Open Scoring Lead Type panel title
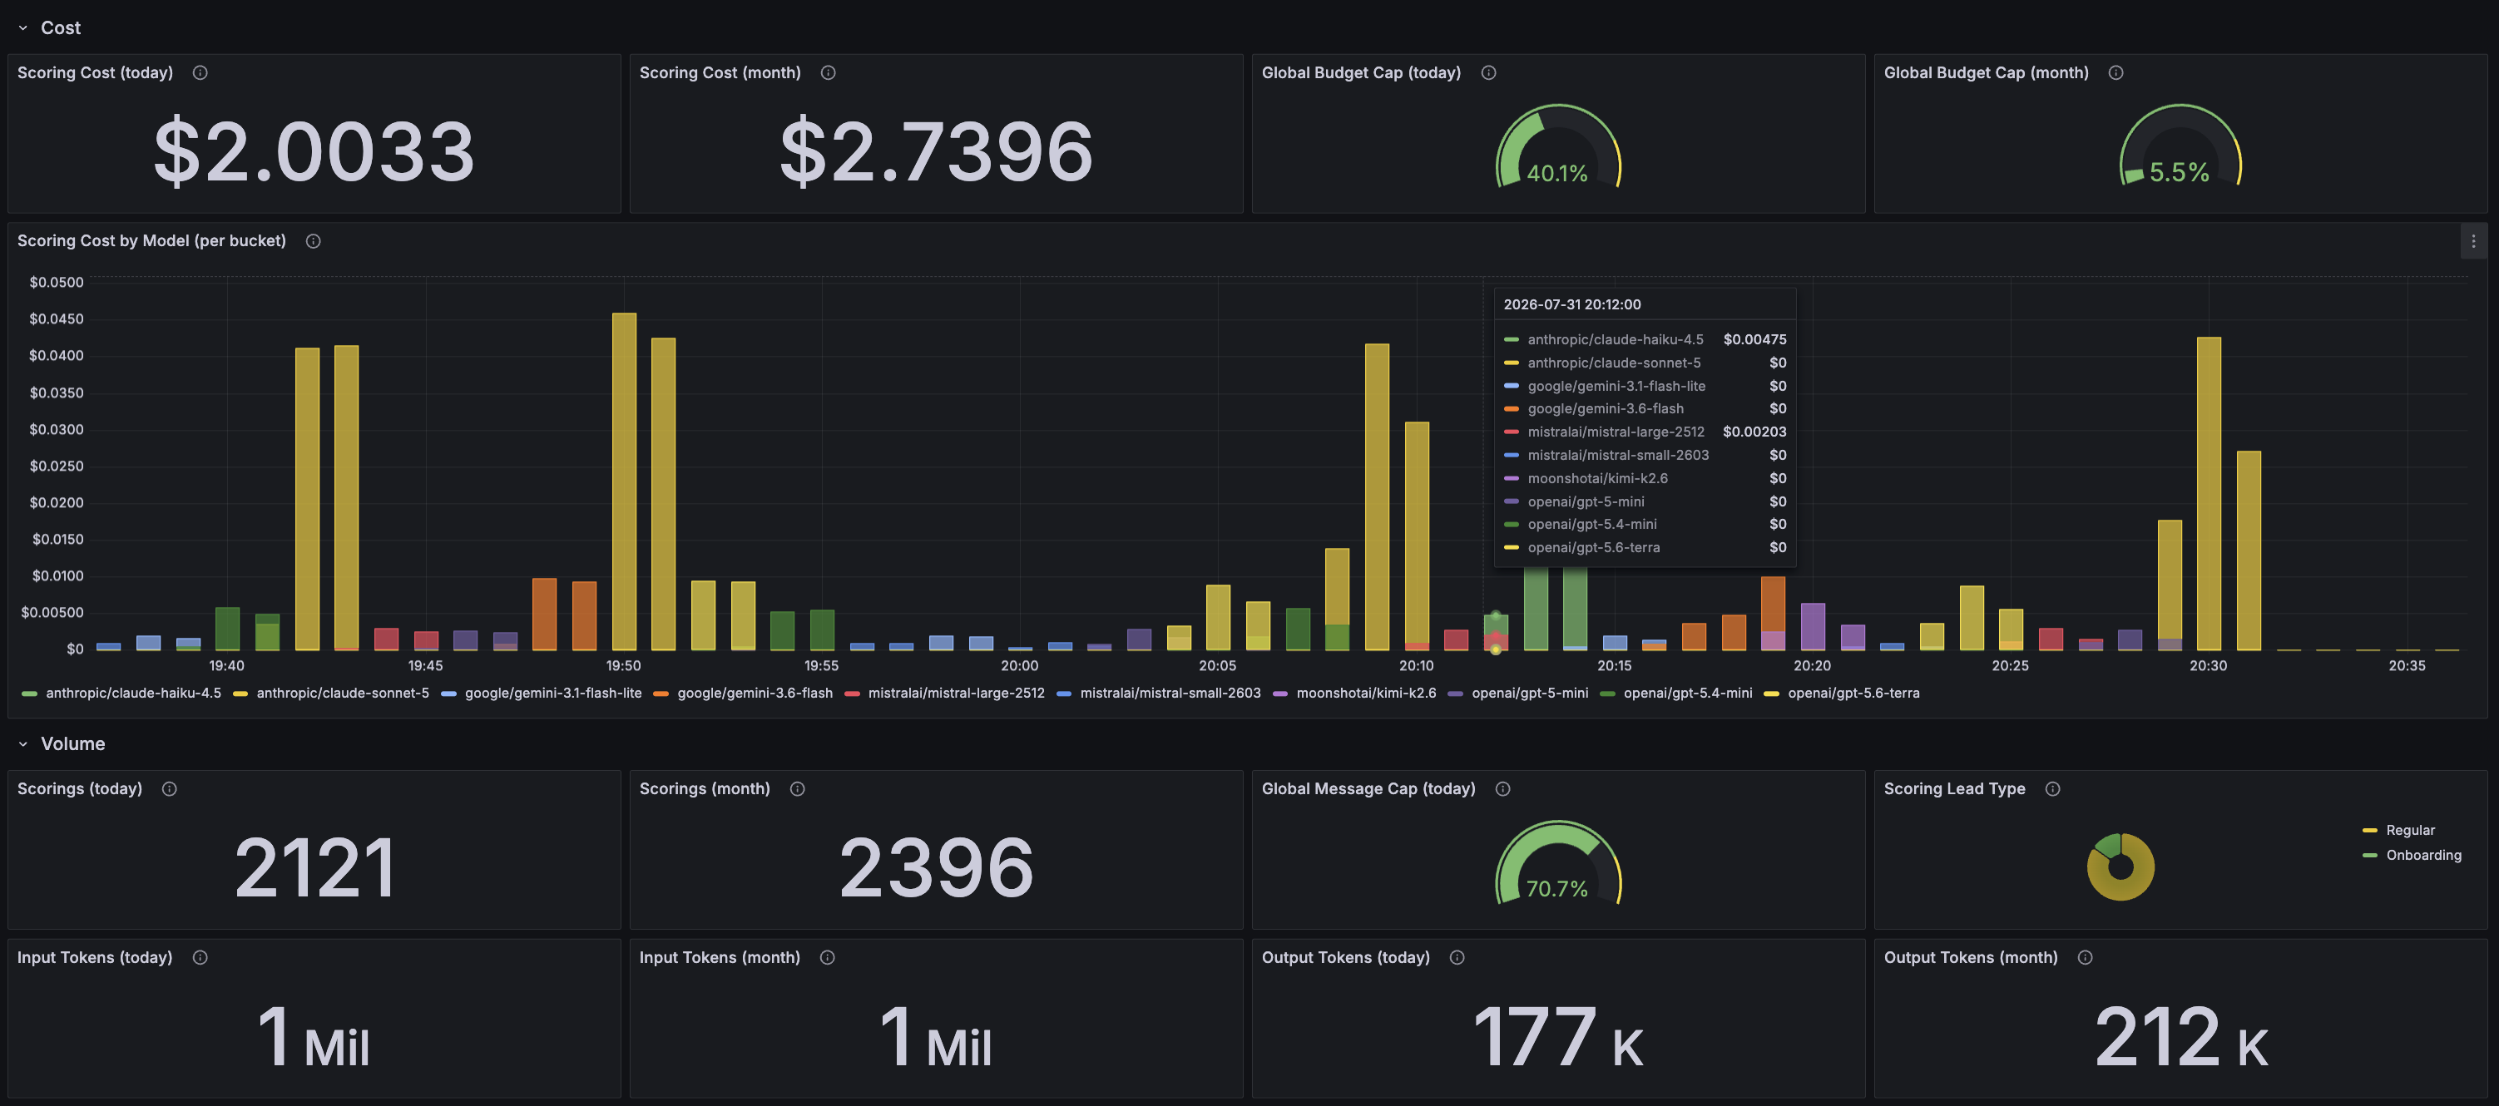The image size is (2499, 1106). [x=1954, y=789]
